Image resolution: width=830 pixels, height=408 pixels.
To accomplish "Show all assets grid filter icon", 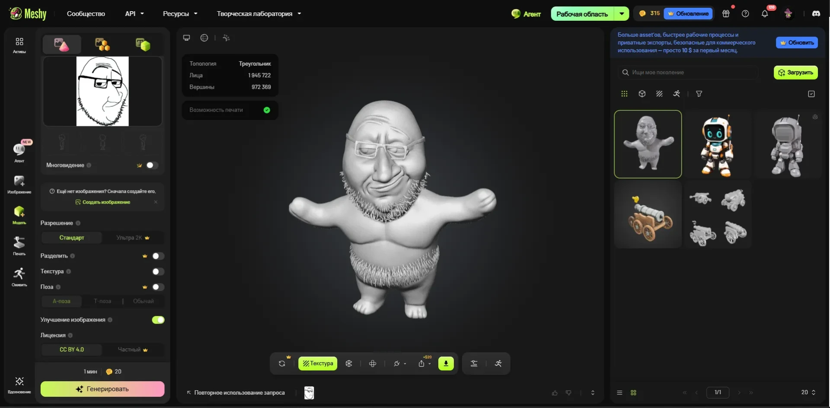I will [x=624, y=94].
